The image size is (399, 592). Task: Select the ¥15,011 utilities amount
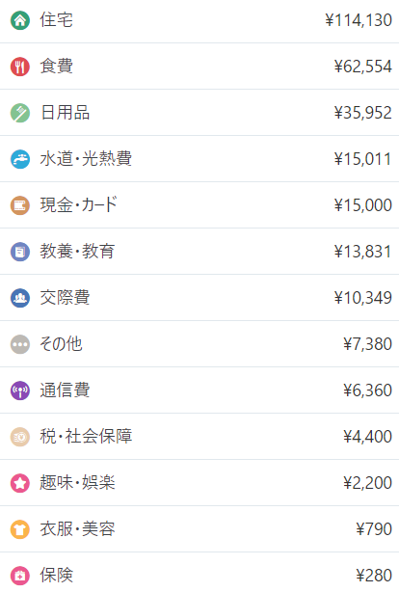coord(362,159)
